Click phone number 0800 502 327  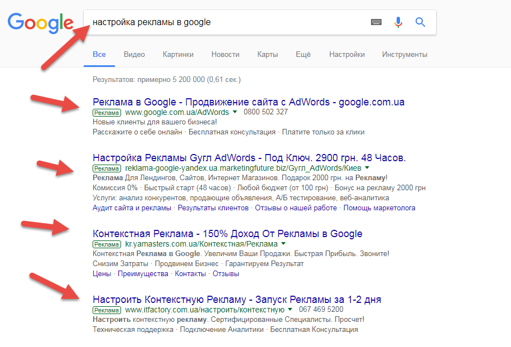tap(266, 112)
